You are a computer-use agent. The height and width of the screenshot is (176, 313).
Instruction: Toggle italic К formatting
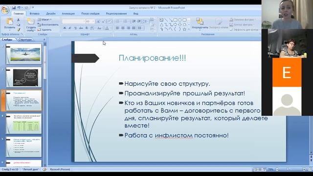click(70, 28)
